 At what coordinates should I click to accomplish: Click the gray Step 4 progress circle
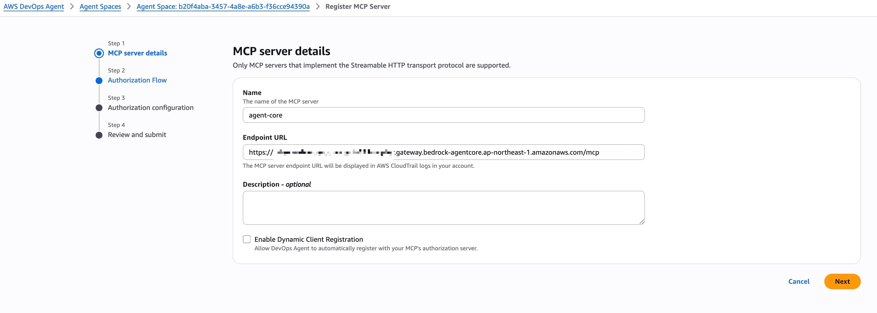pos(99,135)
